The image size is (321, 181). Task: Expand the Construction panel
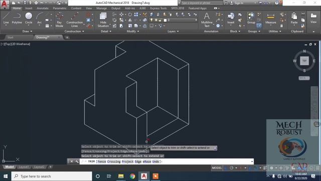pos(74,31)
